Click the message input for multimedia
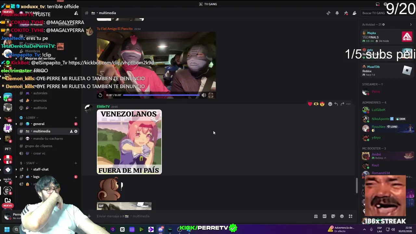Image resolution: width=416 pixels, height=234 pixels. (201, 216)
